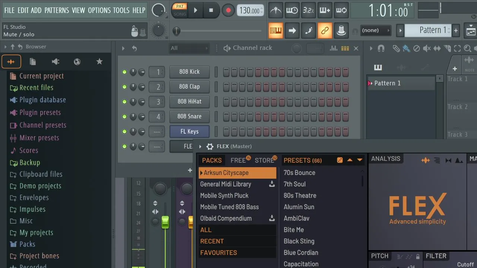Toggle auto scrolling arrow icon

point(292,31)
